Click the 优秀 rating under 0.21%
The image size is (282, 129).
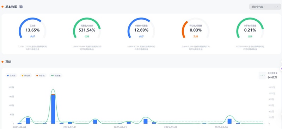[250, 36]
